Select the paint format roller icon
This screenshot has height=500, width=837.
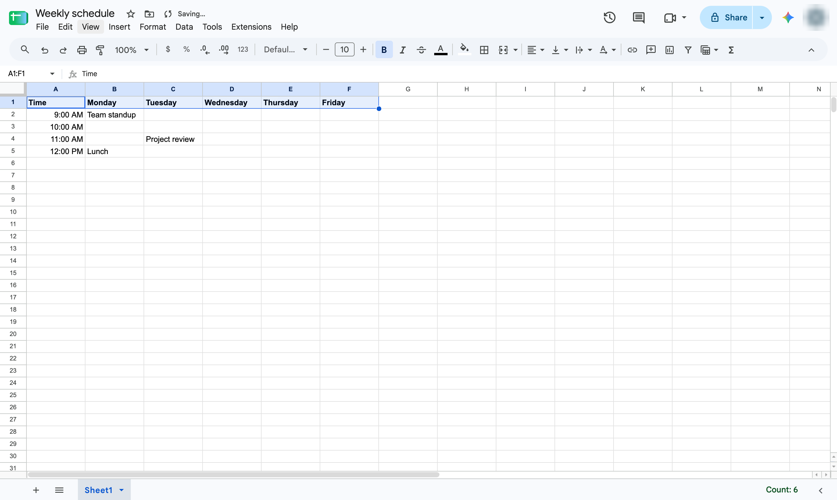100,50
